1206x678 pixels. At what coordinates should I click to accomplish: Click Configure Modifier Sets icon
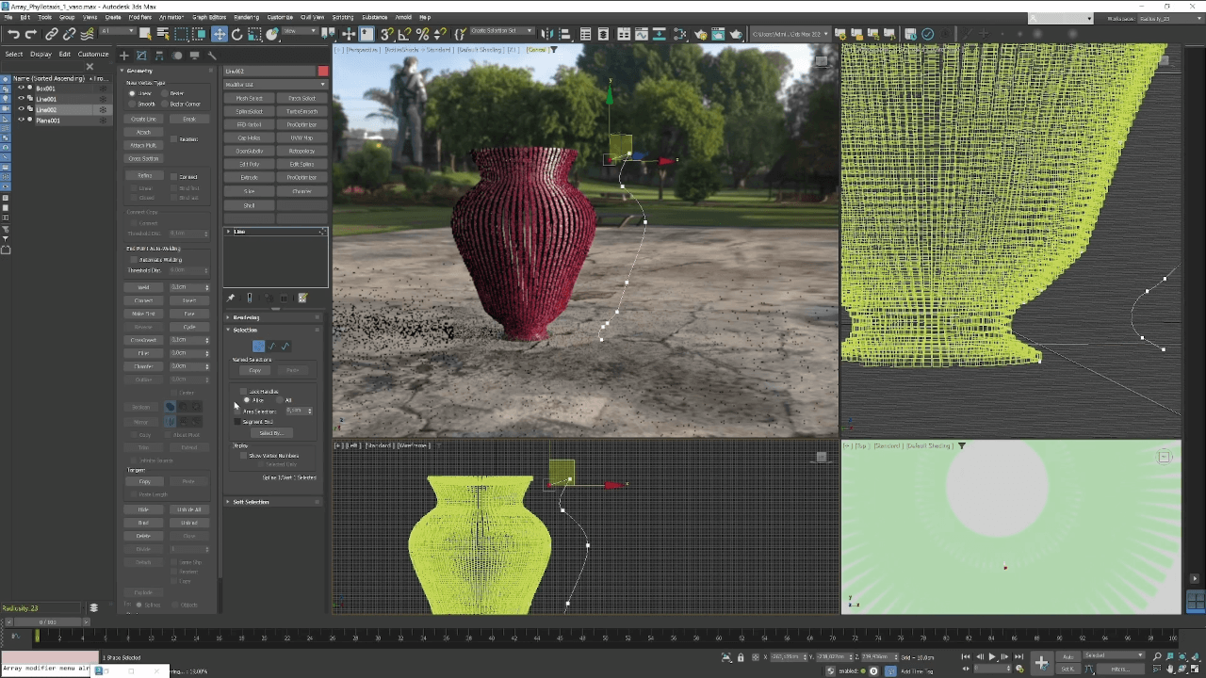(302, 298)
